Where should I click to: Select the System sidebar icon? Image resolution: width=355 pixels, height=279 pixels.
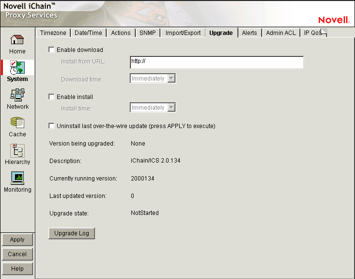pyautogui.click(x=17, y=67)
